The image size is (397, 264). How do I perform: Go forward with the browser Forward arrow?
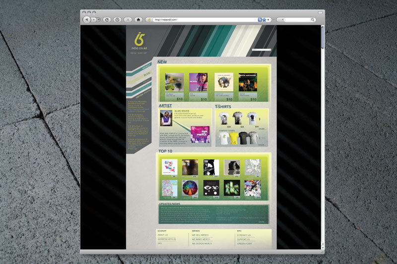click(x=94, y=19)
